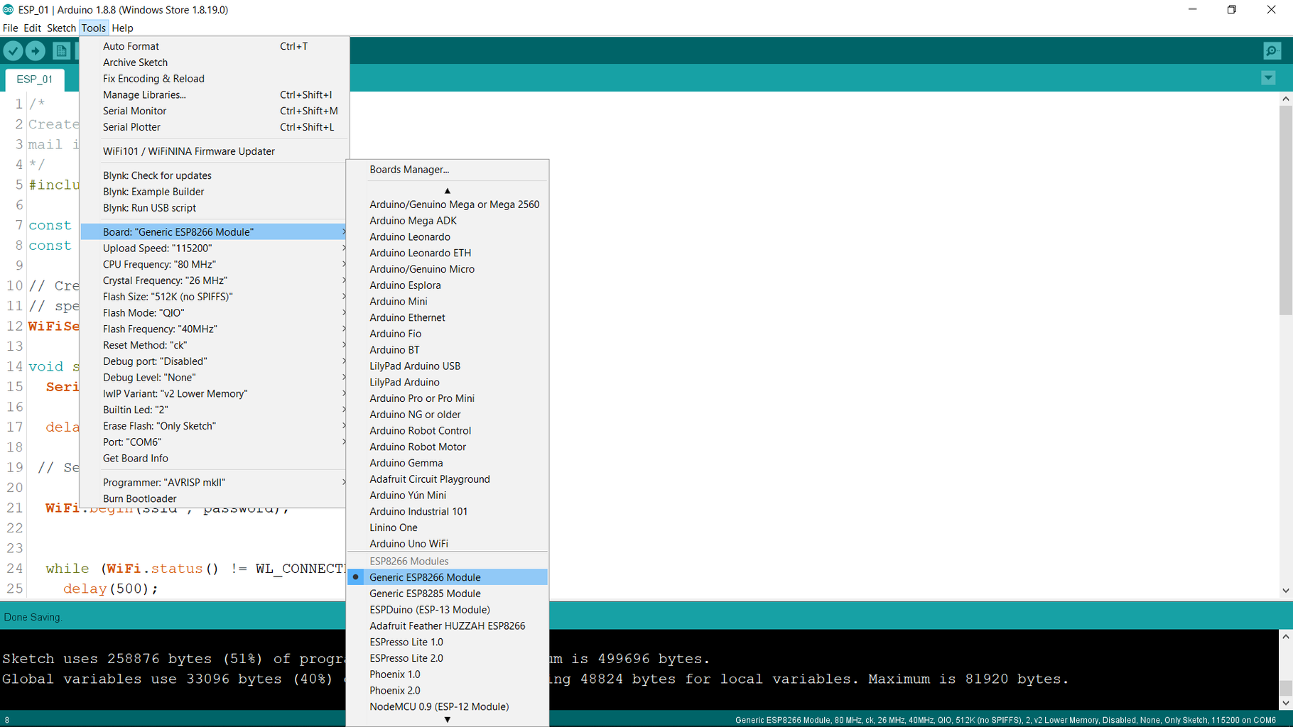Verify the sketch with the checkmark icon
1293x727 pixels.
coord(14,50)
